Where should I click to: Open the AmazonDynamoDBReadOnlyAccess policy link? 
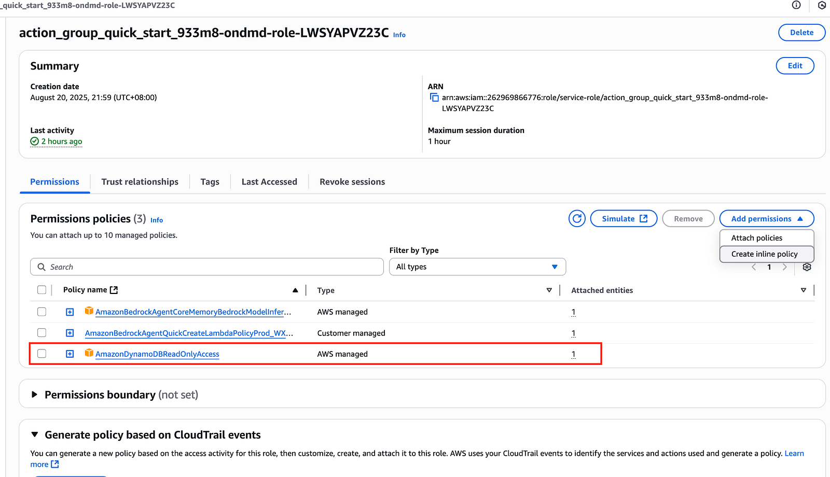click(x=157, y=354)
